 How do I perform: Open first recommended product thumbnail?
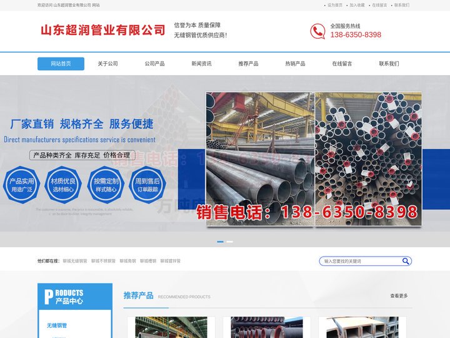click(x=171, y=327)
